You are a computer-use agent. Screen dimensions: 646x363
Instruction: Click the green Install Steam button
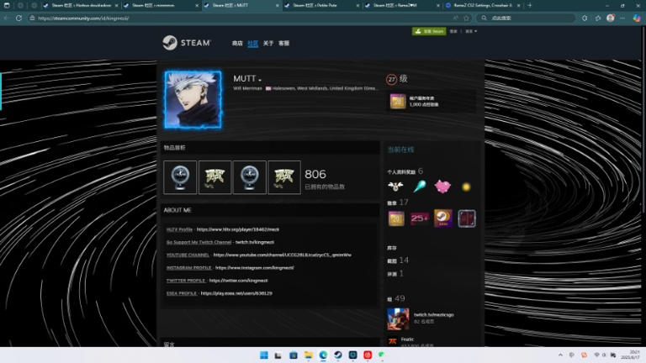(x=429, y=31)
